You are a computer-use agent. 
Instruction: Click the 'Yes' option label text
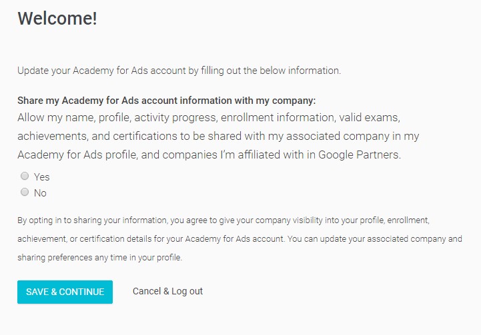point(42,177)
